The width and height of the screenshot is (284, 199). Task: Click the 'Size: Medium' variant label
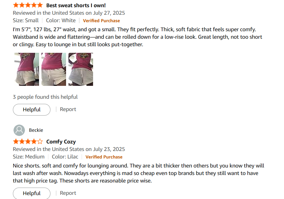tap(29, 157)
